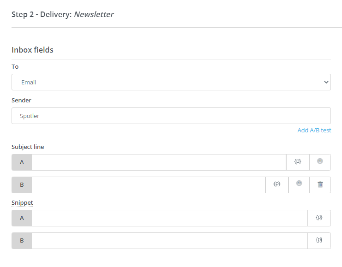Focus the snippet A input box
This screenshot has height=267, width=342.
pos(169,218)
